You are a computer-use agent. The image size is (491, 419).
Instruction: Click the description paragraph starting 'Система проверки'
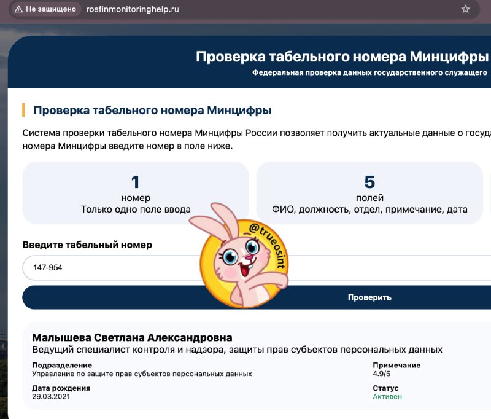[x=257, y=139]
